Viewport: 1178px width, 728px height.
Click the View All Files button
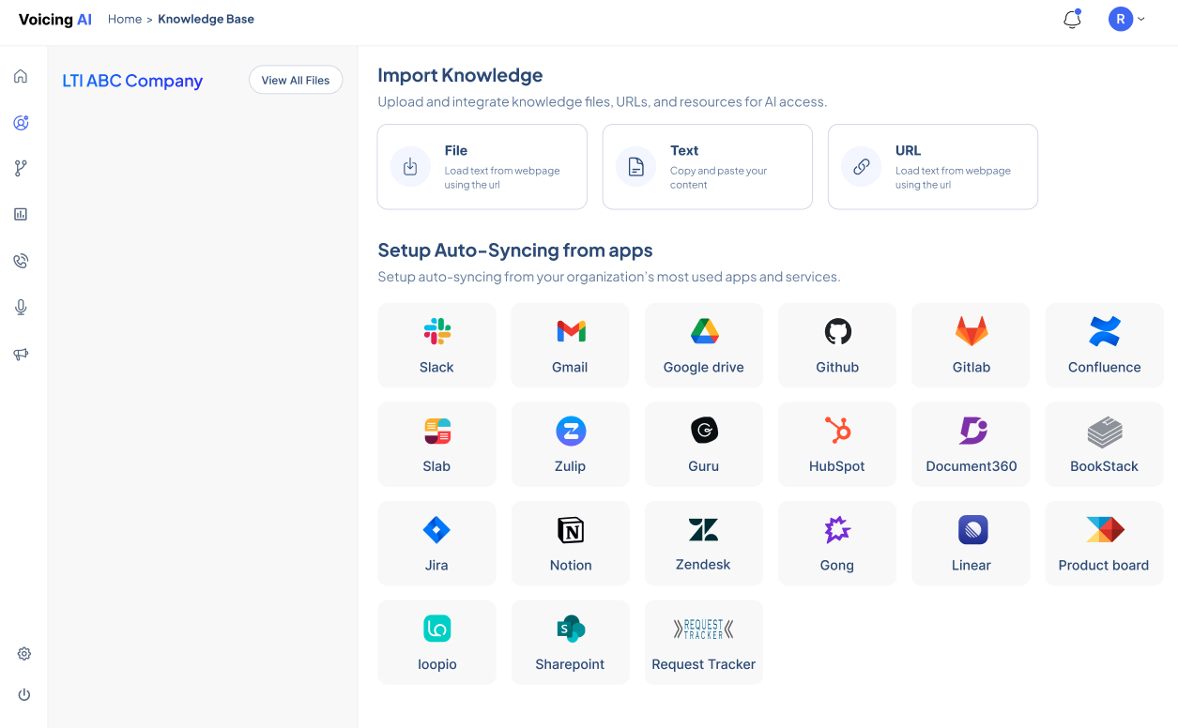point(296,80)
